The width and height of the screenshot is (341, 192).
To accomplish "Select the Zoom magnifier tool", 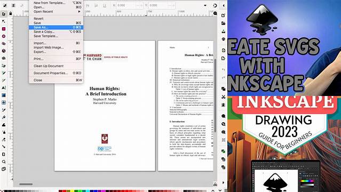I will point(4,162).
